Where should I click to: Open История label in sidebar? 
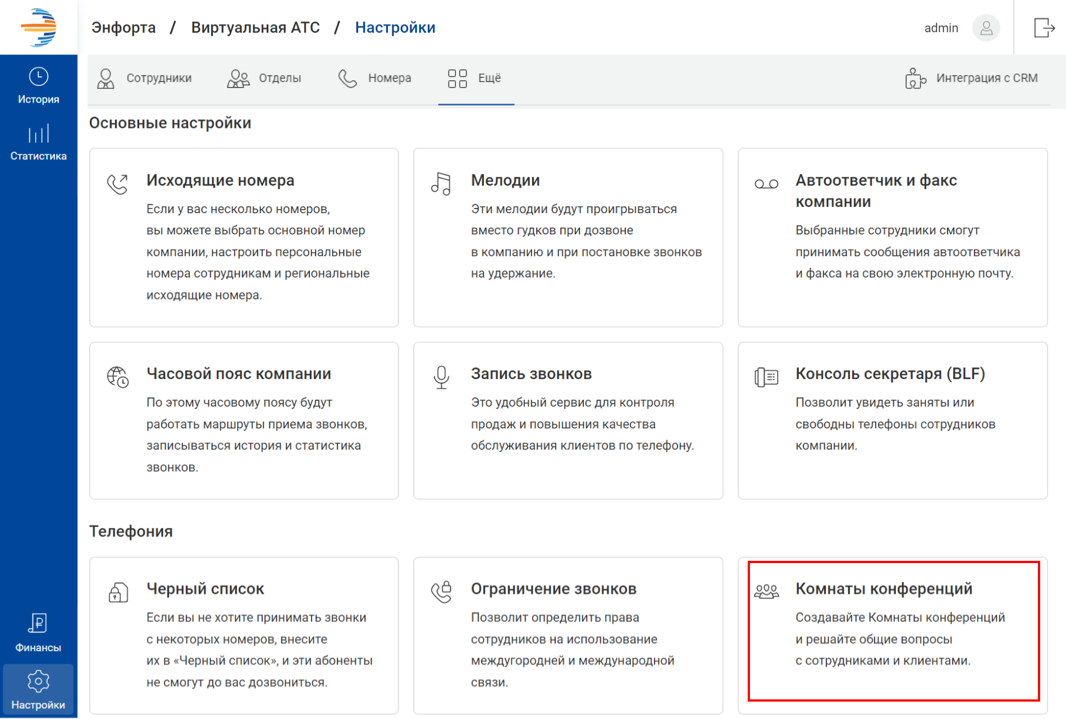click(39, 99)
